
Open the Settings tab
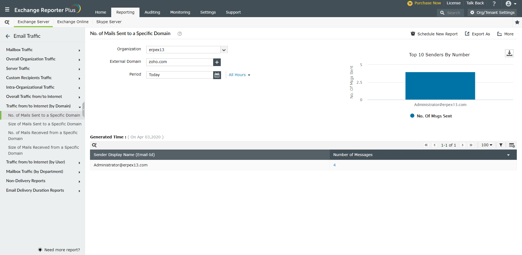208,12
